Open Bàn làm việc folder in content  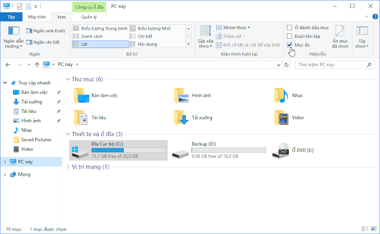(96, 96)
